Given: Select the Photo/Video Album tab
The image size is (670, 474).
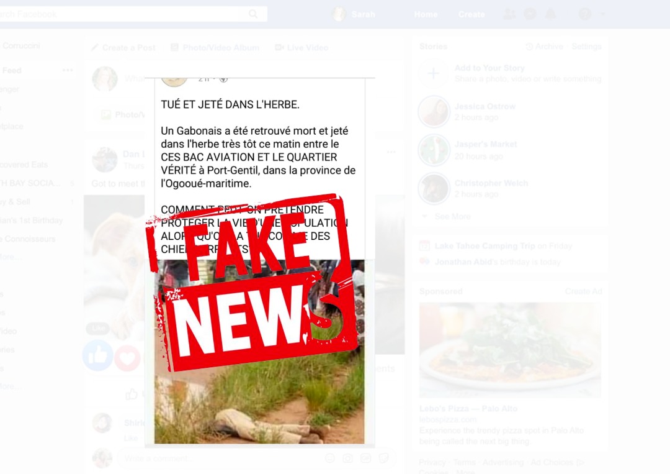Looking at the screenshot, I should [215, 47].
